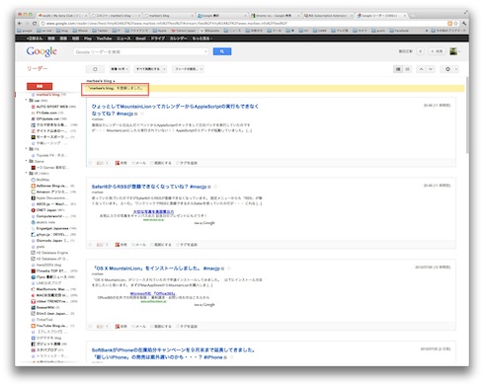Collapse the IT folder
This screenshot has height=387, width=484.
26,174
